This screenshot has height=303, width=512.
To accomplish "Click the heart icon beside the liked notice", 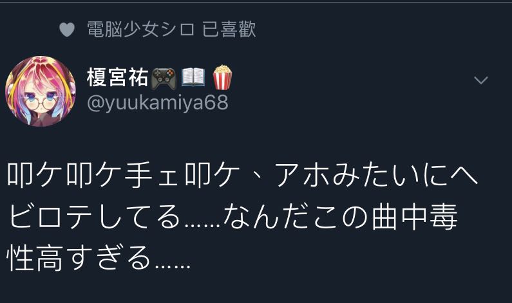I will tap(67, 30).
